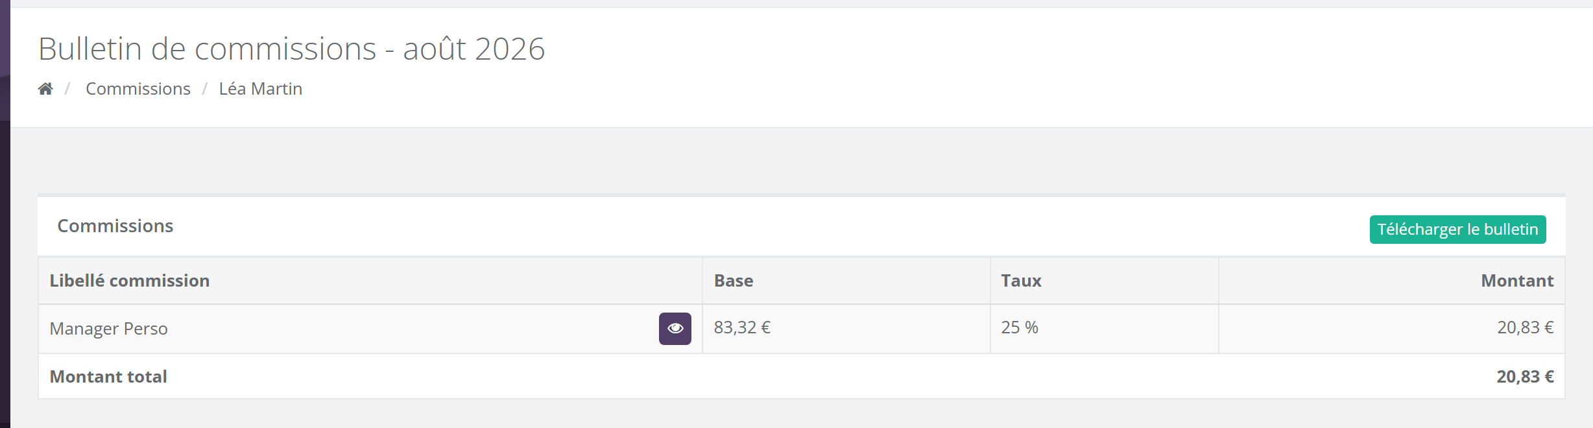The height and width of the screenshot is (428, 1593).
Task: Click the Bulletin de commissions page title
Action: point(292,49)
